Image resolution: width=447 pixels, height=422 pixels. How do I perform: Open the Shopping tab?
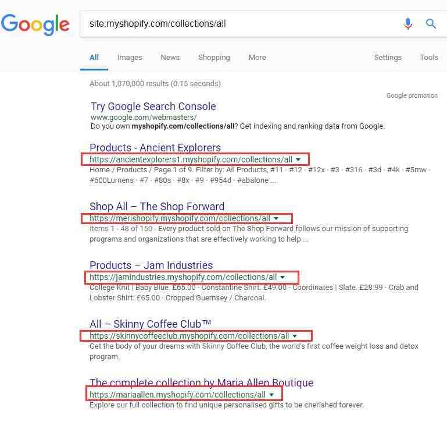(214, 58)
